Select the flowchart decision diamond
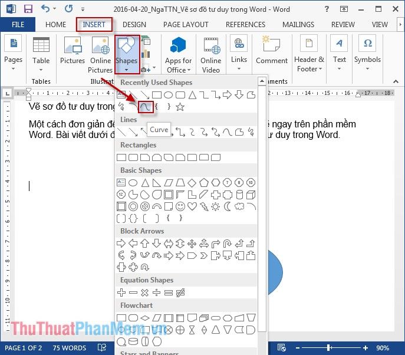 [x=145, y=318]
